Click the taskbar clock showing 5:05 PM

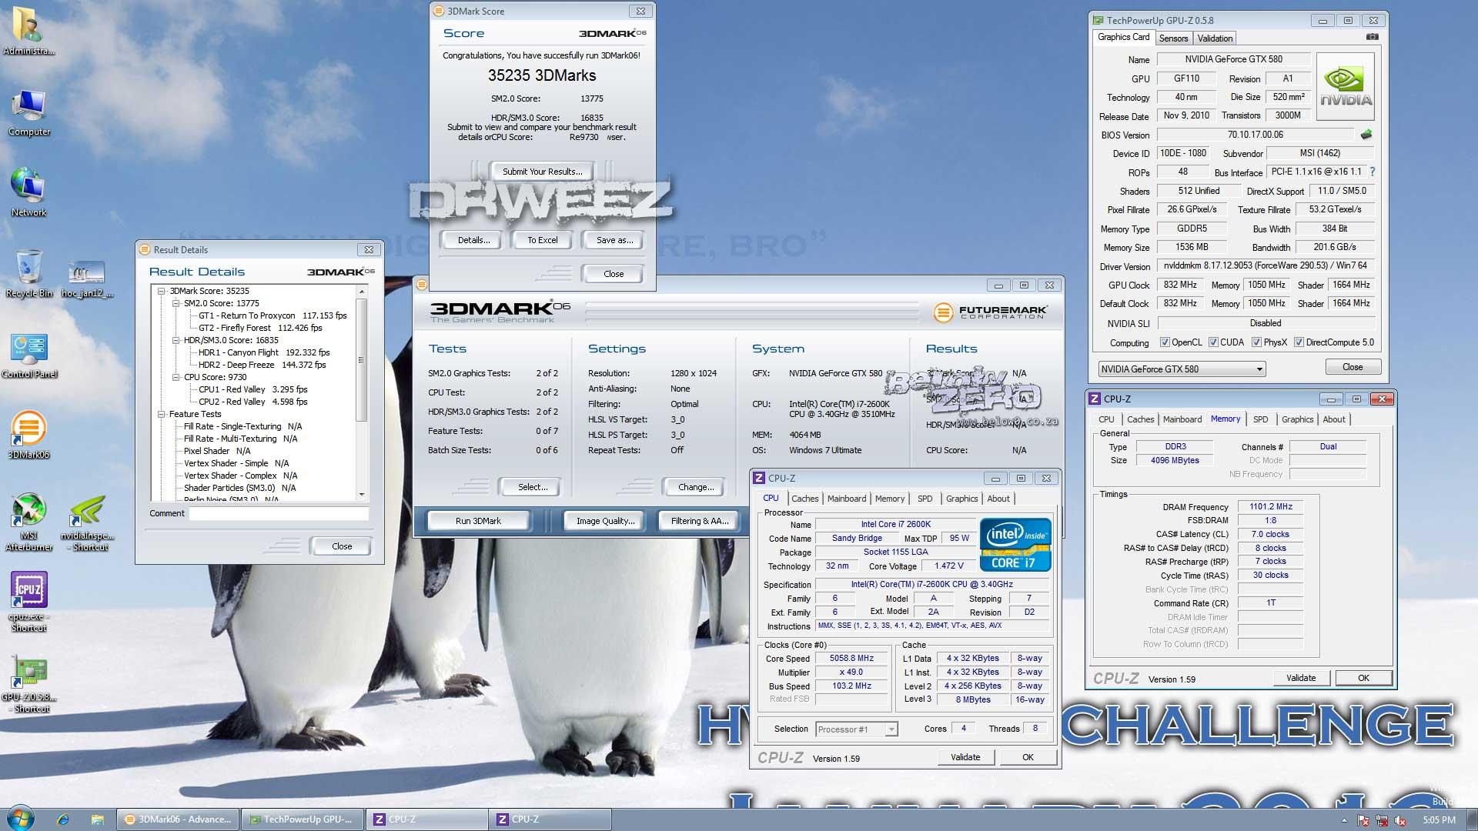[1439, 820]
